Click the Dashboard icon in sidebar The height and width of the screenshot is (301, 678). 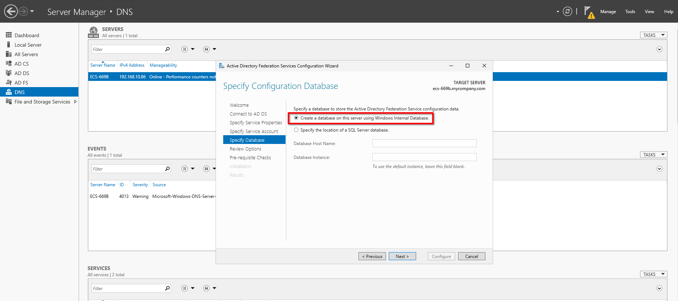[x=9, y=35]
